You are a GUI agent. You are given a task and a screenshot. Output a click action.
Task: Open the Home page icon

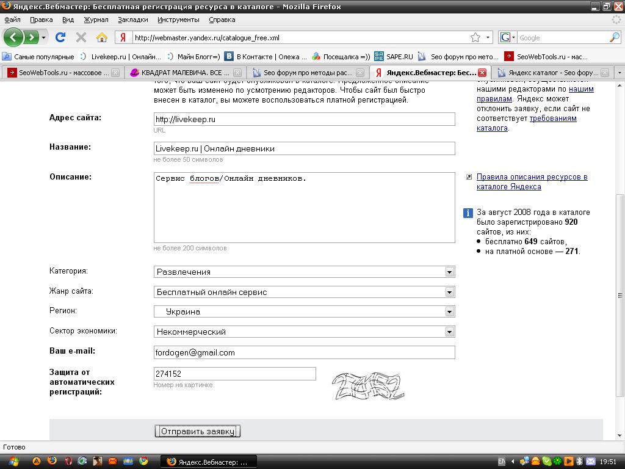tap(102, 37)
